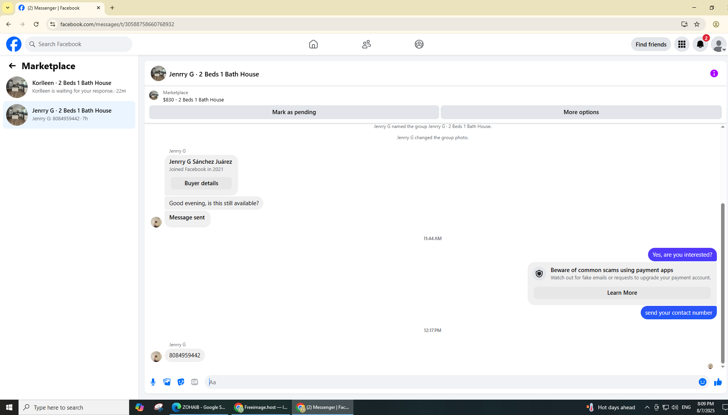Focus the Search Facebook field

pyautogui.click(x=78, y=44)
